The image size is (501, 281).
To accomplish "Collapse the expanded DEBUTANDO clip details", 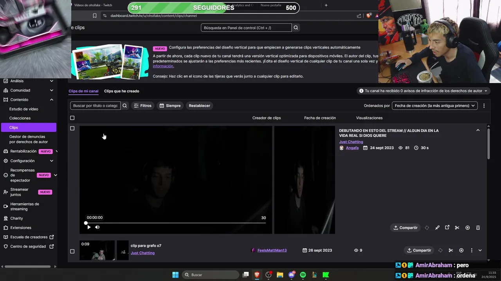I will [x=478, y=130].
